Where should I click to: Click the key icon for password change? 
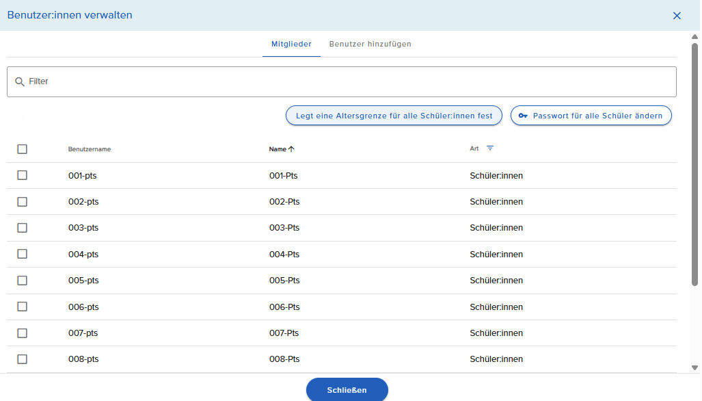point(523,116)
